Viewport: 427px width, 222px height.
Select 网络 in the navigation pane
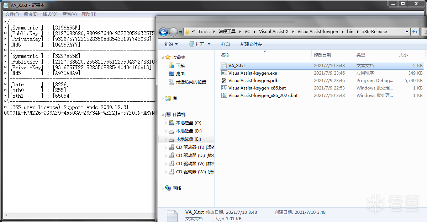(x=177, y=188)
